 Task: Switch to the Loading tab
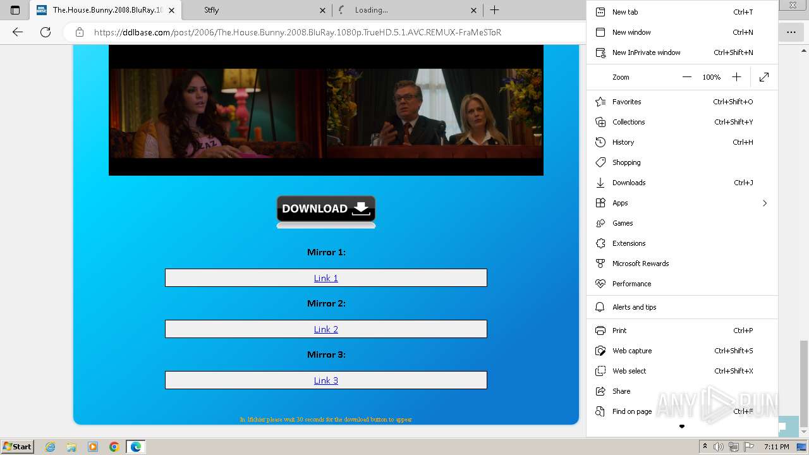pyautogui.click(x=408, y=10)
